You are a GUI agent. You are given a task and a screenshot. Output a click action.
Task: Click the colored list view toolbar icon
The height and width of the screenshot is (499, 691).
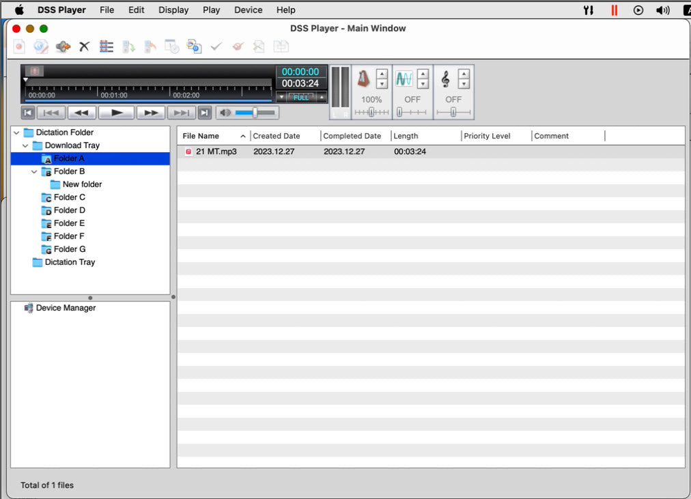106,46
